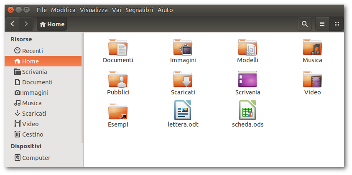
Task: Select Recenti in the sidebar
Action: click(32, 51)
